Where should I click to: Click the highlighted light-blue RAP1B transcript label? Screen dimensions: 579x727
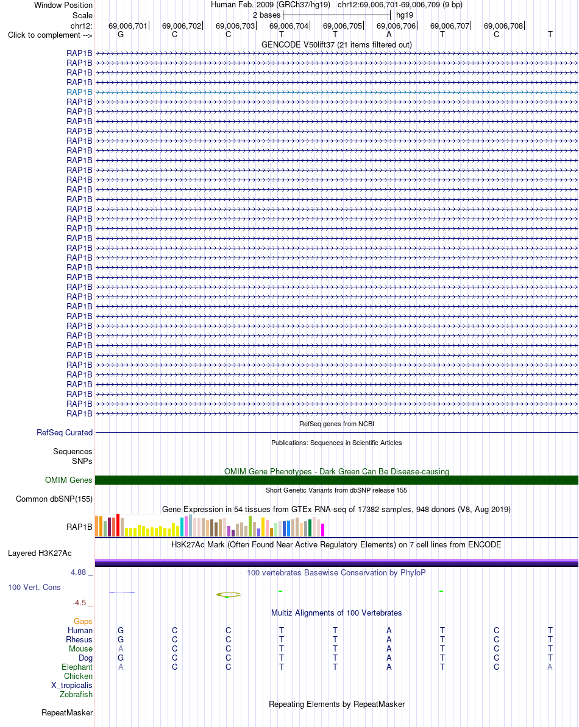79,93
